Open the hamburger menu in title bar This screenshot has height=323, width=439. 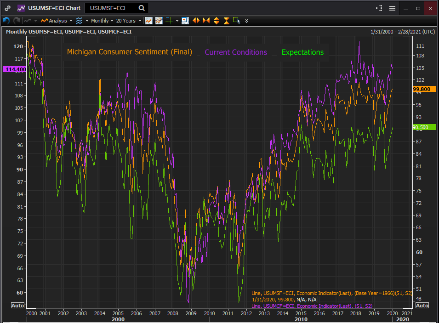click(392, 8)
